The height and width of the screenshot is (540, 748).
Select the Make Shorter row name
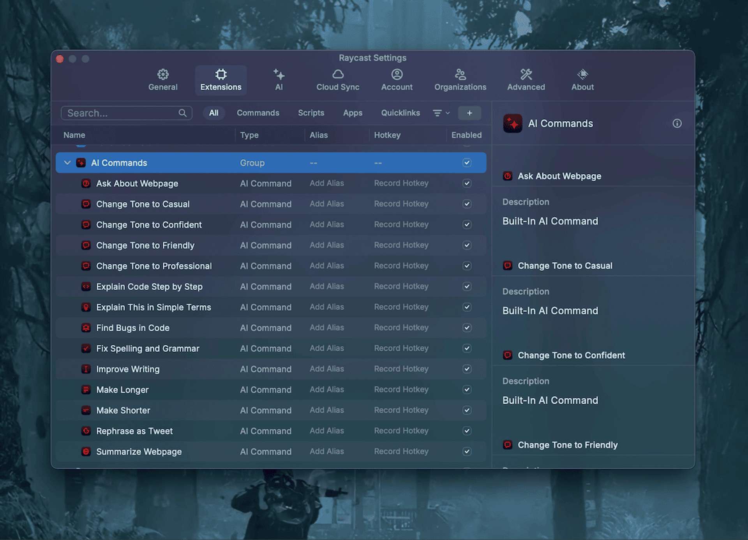click(x=123, y=410)
